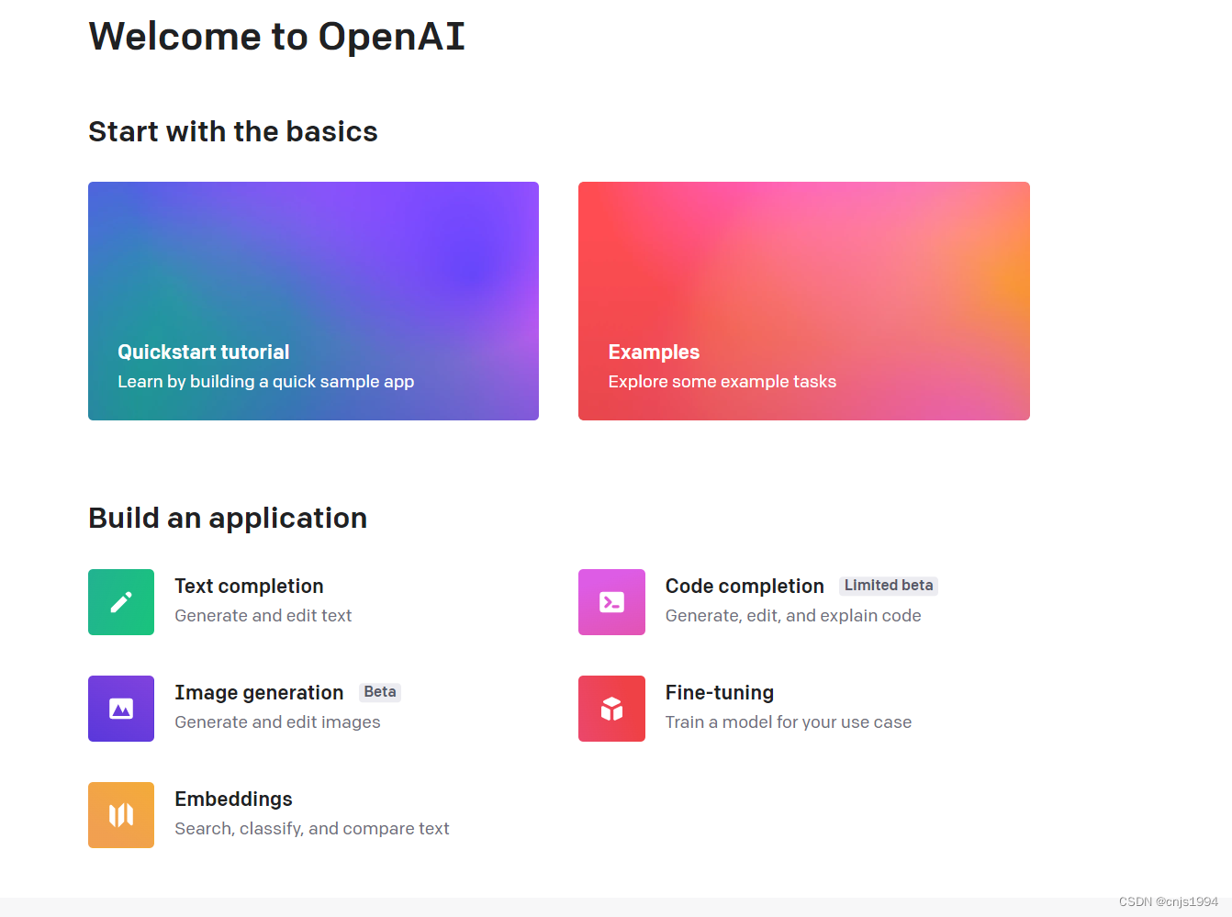Click 'Learn by building a quick sample app'
This screenshot has height=917, width=1232.
265,381
